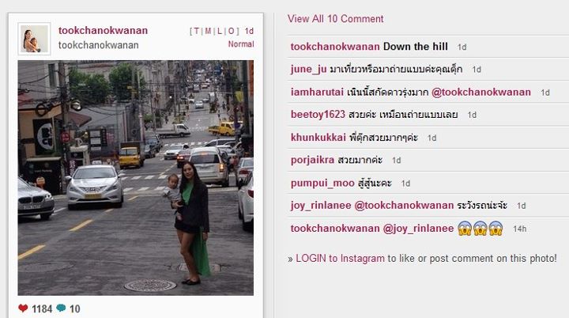Image resolution: width=569 pixels, height=318 pixels.
Task: Click the red heart likes icon
Action: point(23,309)
